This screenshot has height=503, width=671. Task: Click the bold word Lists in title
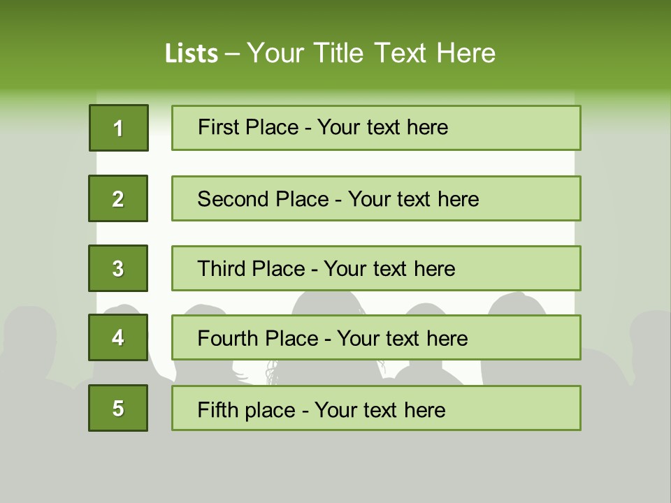pos(192,54)
